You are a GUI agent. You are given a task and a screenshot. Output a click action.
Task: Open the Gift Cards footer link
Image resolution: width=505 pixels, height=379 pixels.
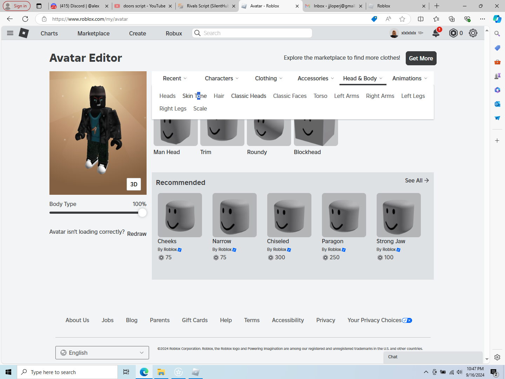[x=195, y=320]
